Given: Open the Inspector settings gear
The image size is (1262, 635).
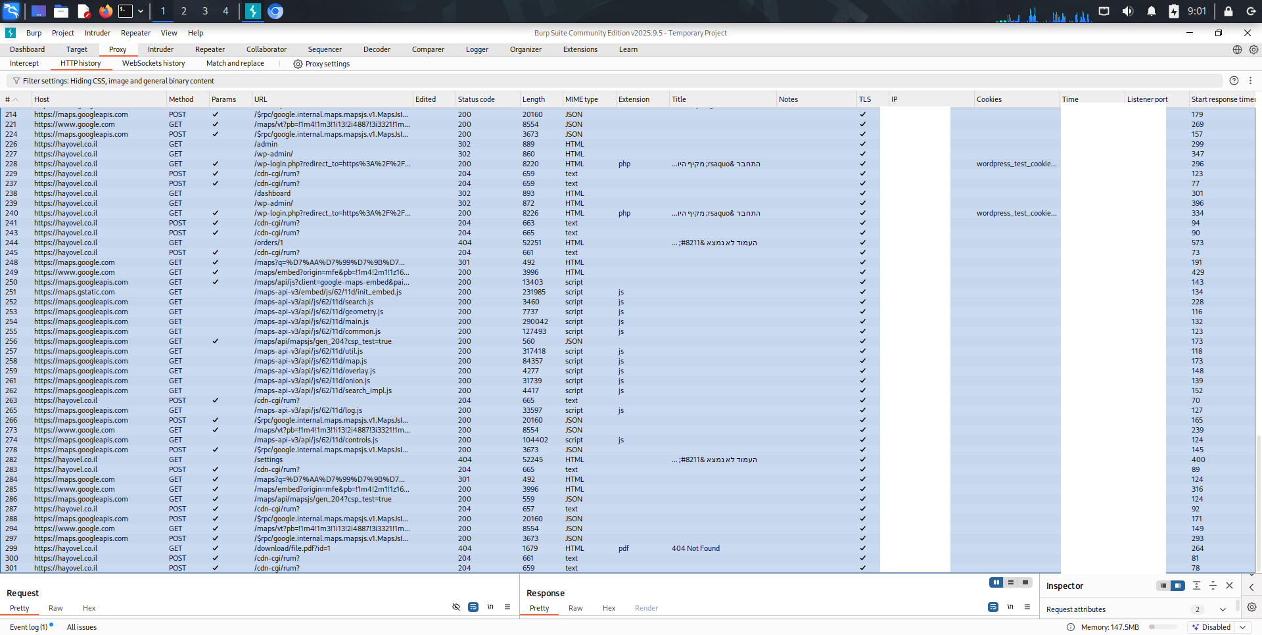Looking at the screenshot, I should click(1251, 607).
